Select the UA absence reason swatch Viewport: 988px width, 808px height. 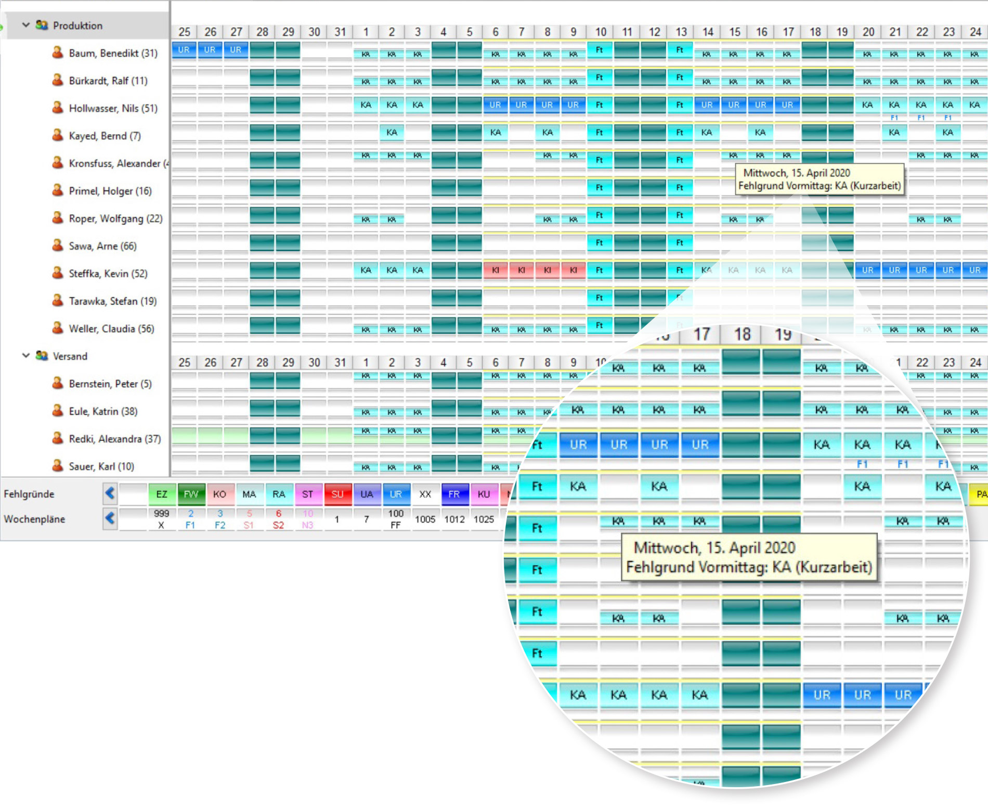(x=367, y=494)
